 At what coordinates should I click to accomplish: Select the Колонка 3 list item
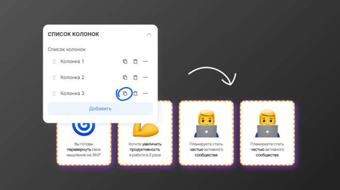100,93
